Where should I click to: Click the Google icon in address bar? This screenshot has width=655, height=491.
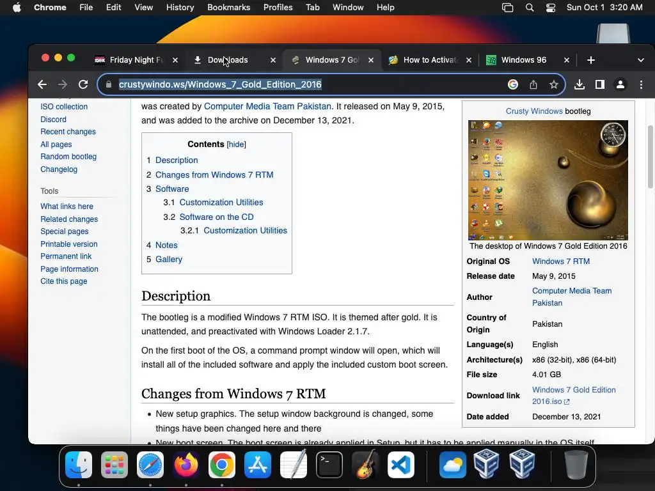coord(513,85)
